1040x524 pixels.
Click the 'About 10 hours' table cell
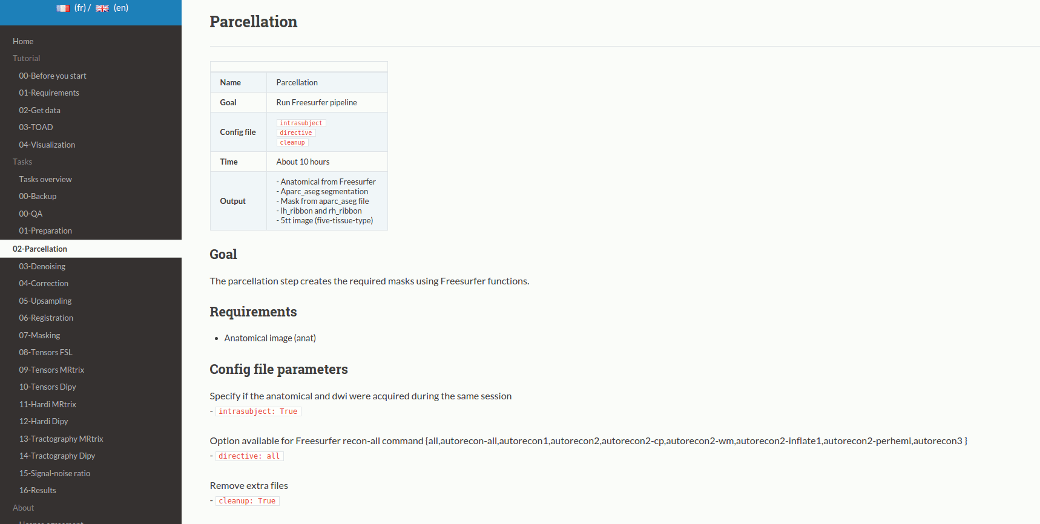327,162
